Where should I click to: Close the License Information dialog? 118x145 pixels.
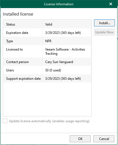(111, 4)
